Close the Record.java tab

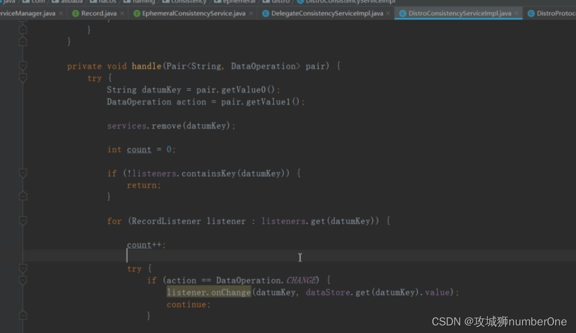tap(122, 13)
